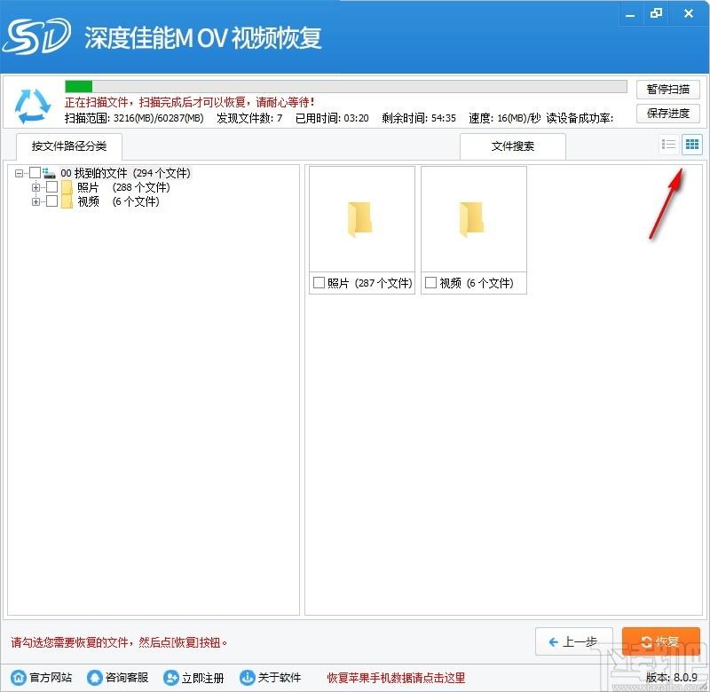Click the 速度: 16(MB)/秒 text
The height and width of the screenshot is (692, 710).
tap(505, 118)
